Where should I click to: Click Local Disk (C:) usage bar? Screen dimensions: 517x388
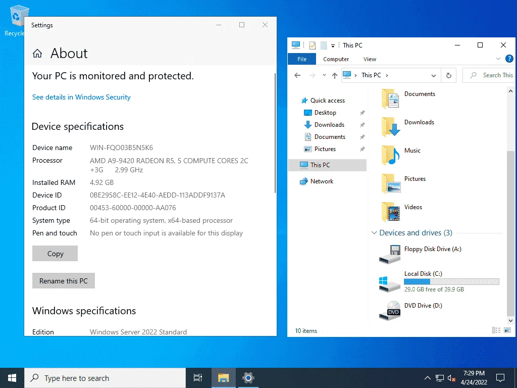(x=451, y=281)
